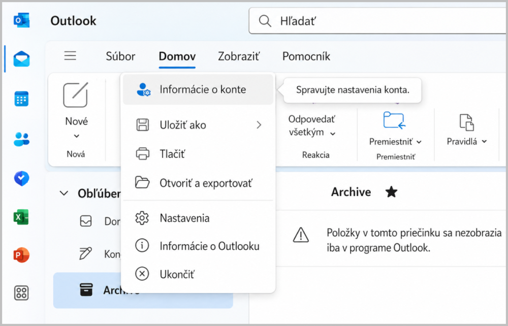The width and height of the screenshot is (508, 326).
Task: Click the Premiestniť folder icon
Action: [394, 120]
